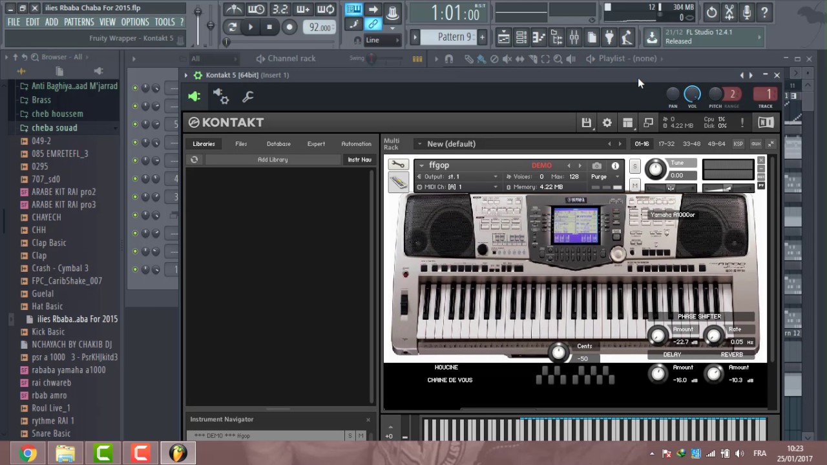Open the Pattern 9 selector
Image resolution: width=827 pixels, height=465 pixels.
(454, 37)
